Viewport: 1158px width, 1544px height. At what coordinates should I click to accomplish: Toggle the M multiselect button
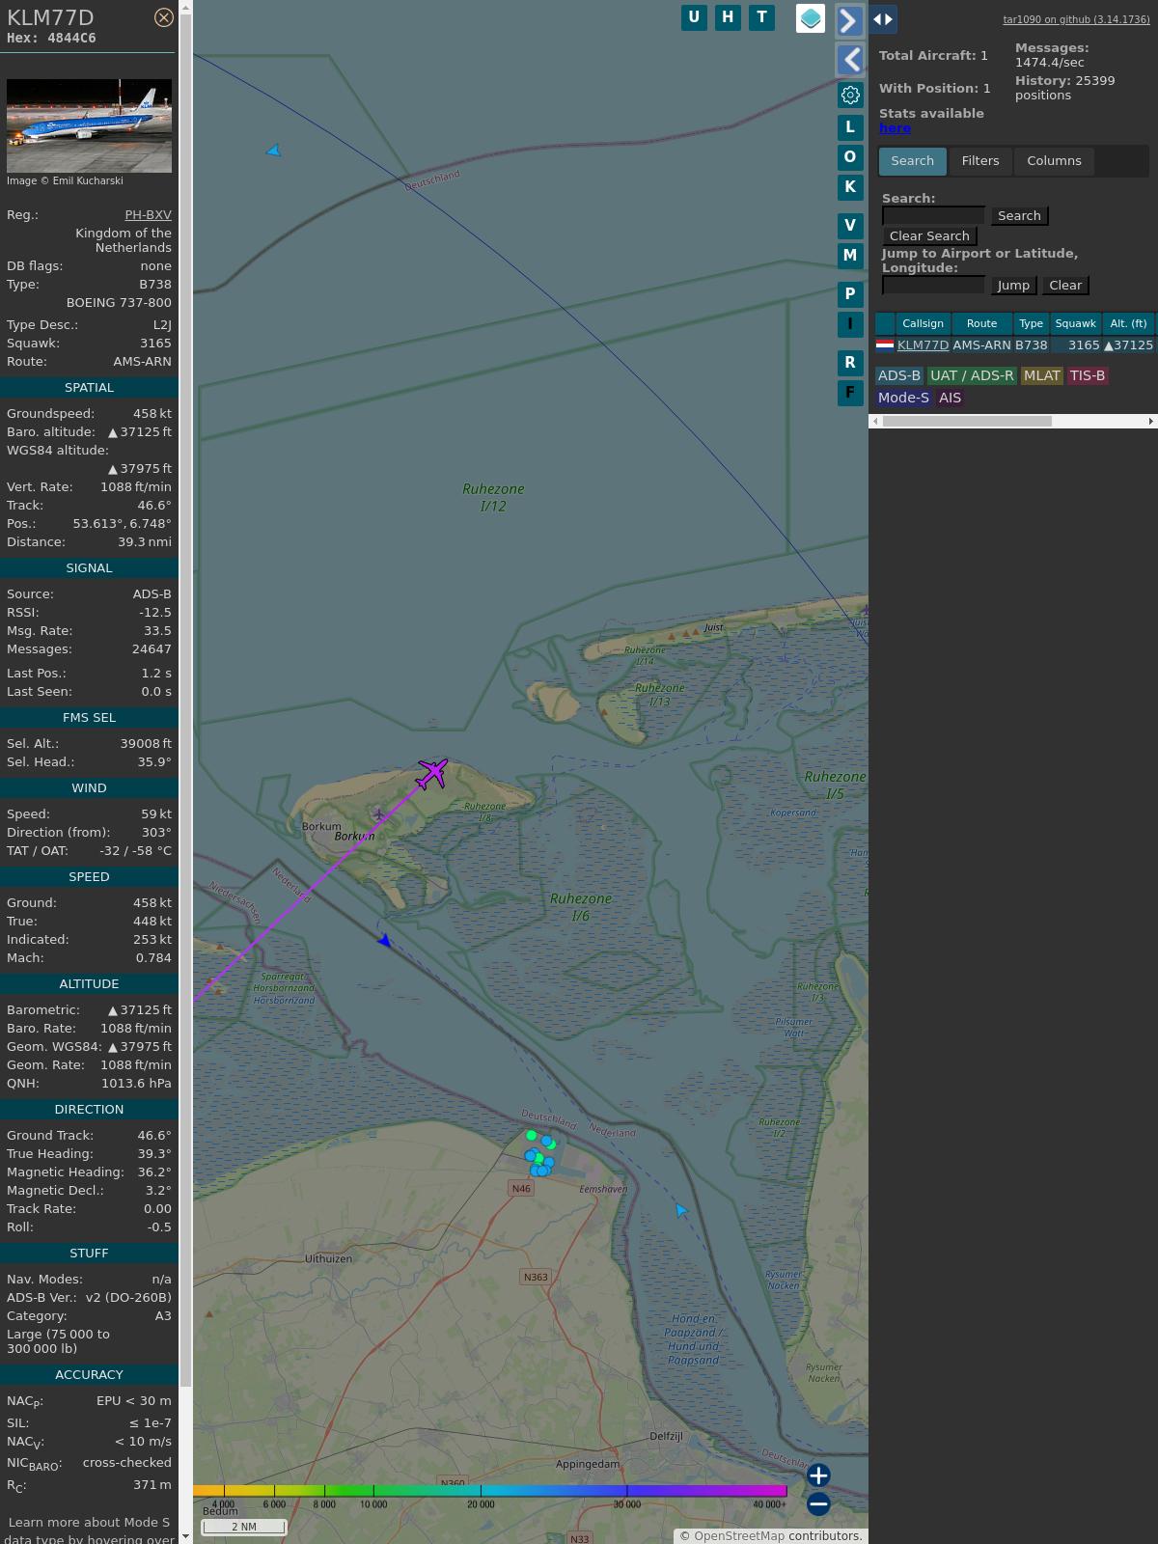point(850,256)
